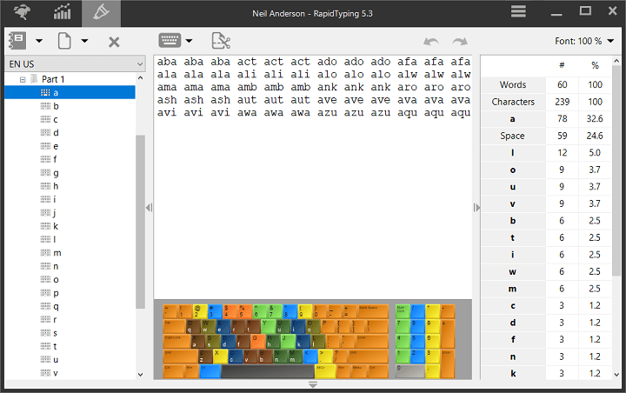The height and width of the screenshot is (393, 626).
Task: Open the hamburger main menu
Action: (x=518, y=11)
